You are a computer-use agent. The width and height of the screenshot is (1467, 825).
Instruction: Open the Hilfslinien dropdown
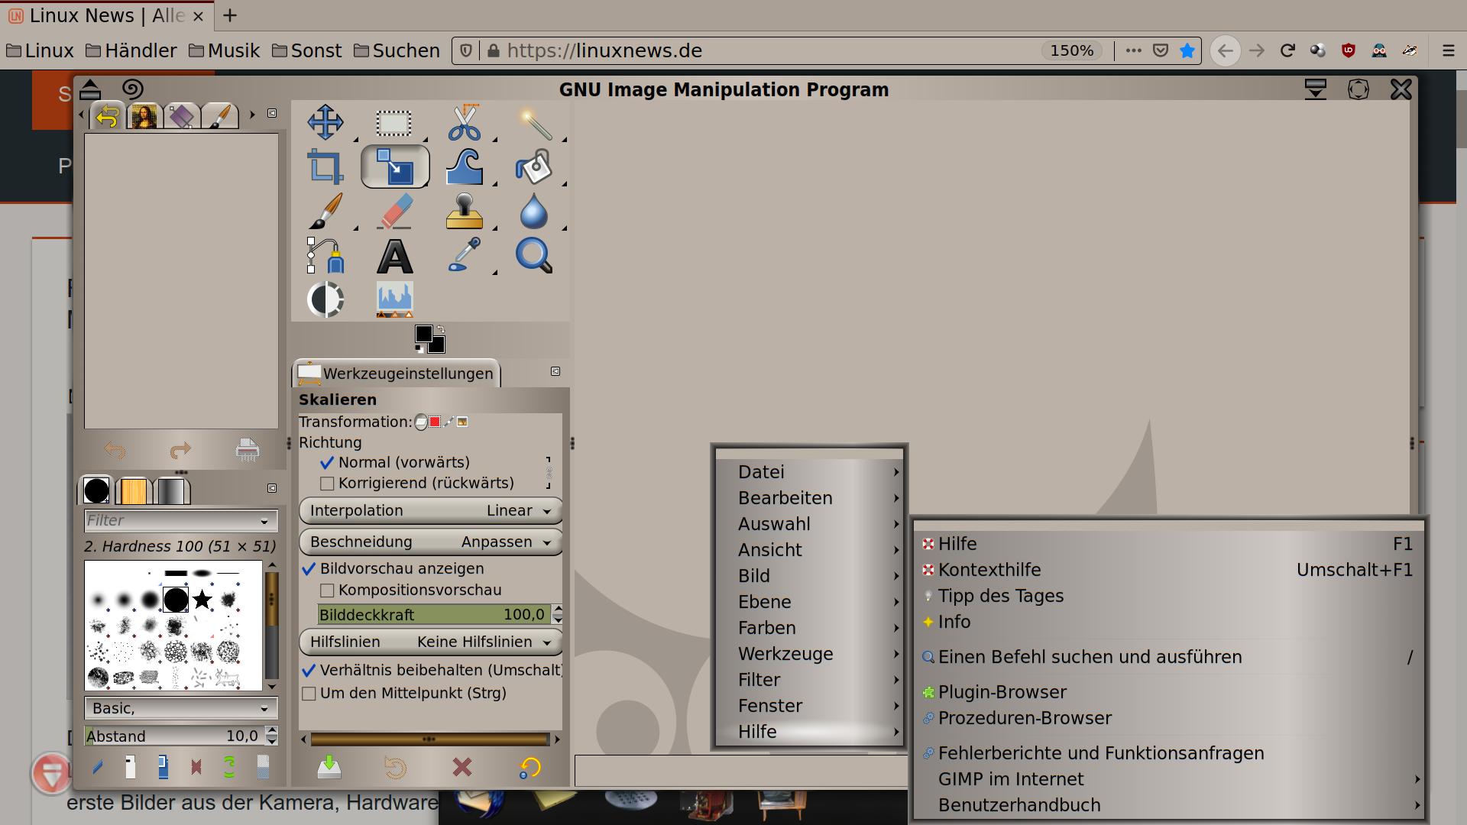431,642
